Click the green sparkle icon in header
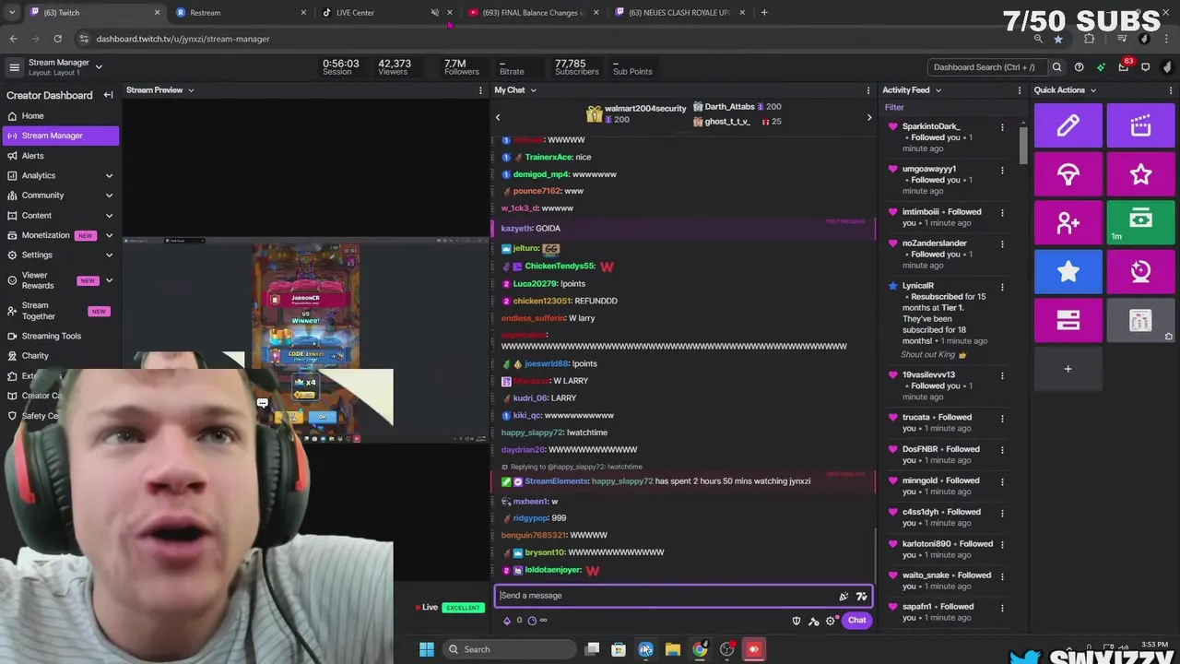 1101,67
